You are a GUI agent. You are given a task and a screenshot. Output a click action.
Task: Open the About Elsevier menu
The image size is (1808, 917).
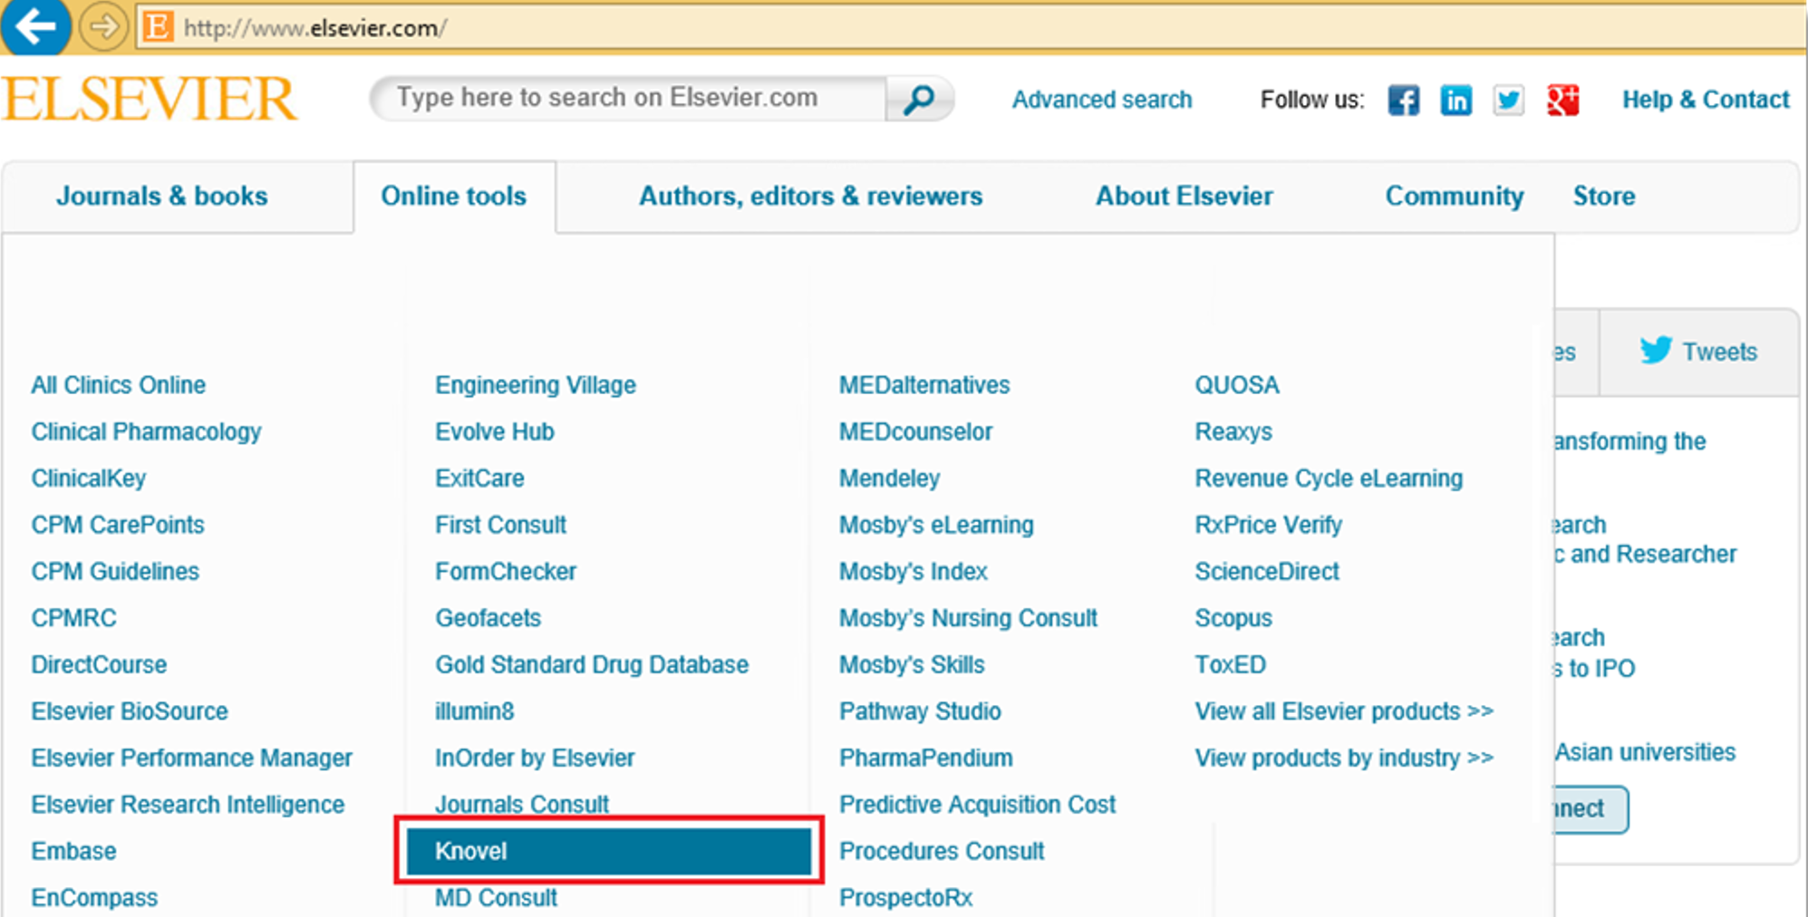click(x=1184, y=196)
